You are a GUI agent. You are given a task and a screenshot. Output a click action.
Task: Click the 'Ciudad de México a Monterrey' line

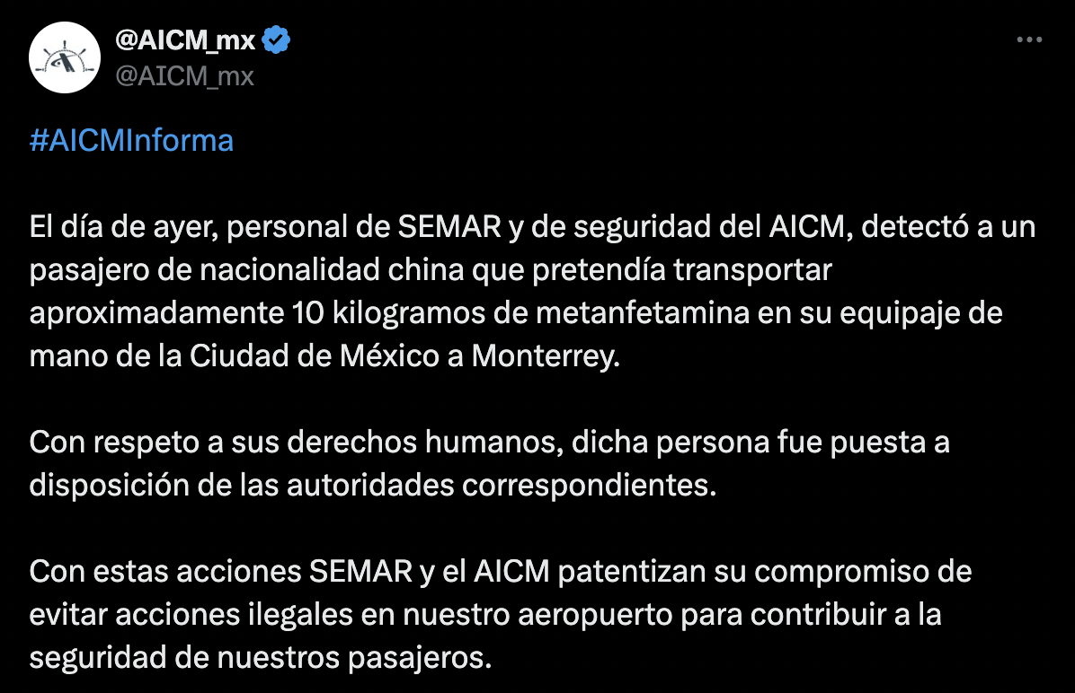pyautogui.click(x=324, y=356)
